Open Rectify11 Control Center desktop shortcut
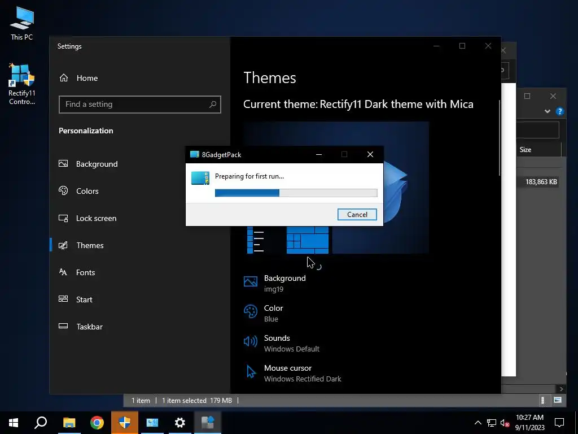This screenshot has height=434, width=578. pos(22,84)
